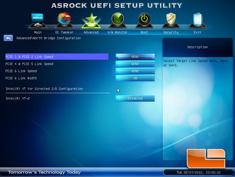Screen dimensions: 235x177
Task: Go back using the arrow icon
Action: [8, 38]
